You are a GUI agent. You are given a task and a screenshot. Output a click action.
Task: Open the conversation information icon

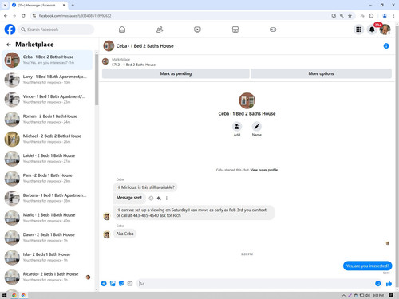386,46
